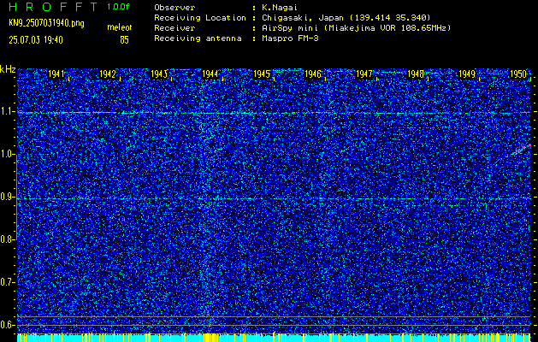
Task: Click the cyan signal level bar at bottom
Action: click(274, 338)
